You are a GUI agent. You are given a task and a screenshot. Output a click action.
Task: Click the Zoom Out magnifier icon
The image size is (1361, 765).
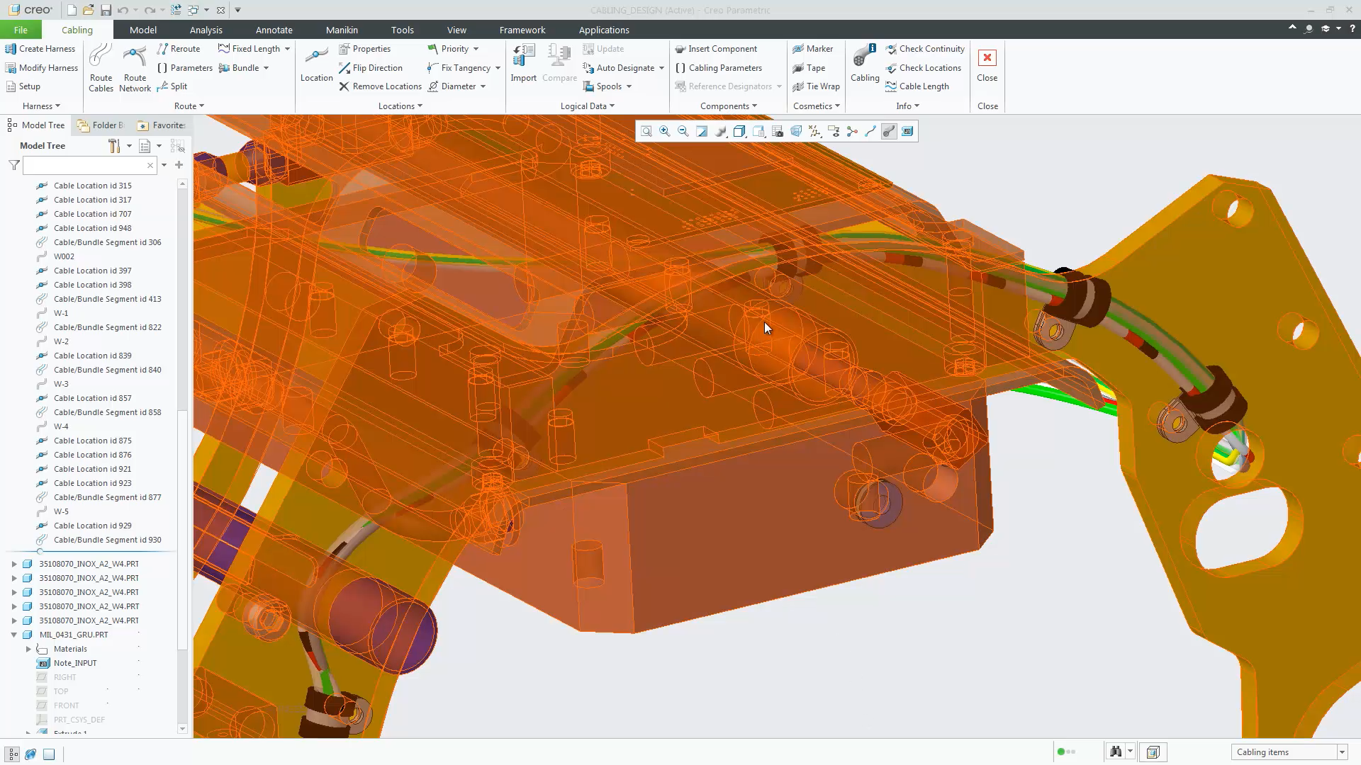[x=683, y=131]
